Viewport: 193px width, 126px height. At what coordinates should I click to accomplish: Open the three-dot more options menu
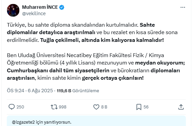tap(183, 7)
